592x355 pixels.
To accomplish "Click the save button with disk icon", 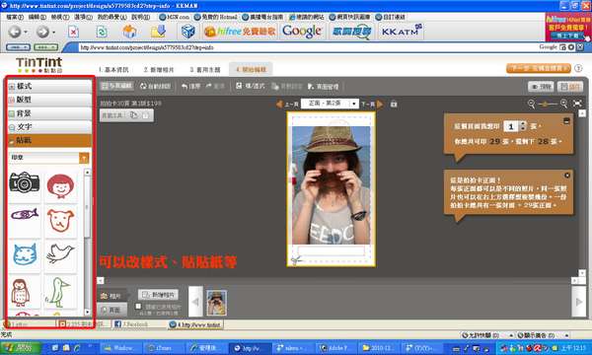I will (x=570, y=87).
